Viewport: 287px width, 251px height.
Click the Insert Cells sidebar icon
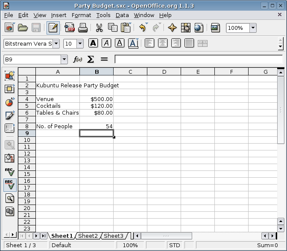pyautogui.click(x=9, y=89)
